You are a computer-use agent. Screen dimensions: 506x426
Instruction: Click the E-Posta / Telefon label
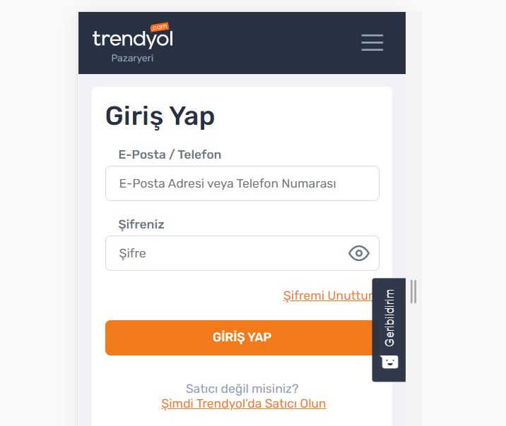point(170,154)
